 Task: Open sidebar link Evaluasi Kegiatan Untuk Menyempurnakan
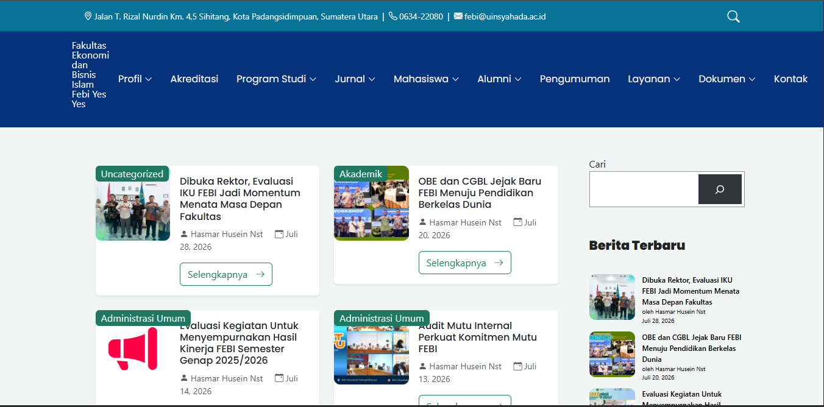[x=681, y=399]
